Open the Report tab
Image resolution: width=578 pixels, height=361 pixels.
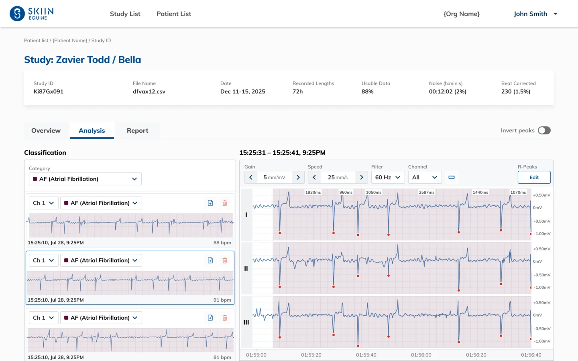tap(138, 131)
